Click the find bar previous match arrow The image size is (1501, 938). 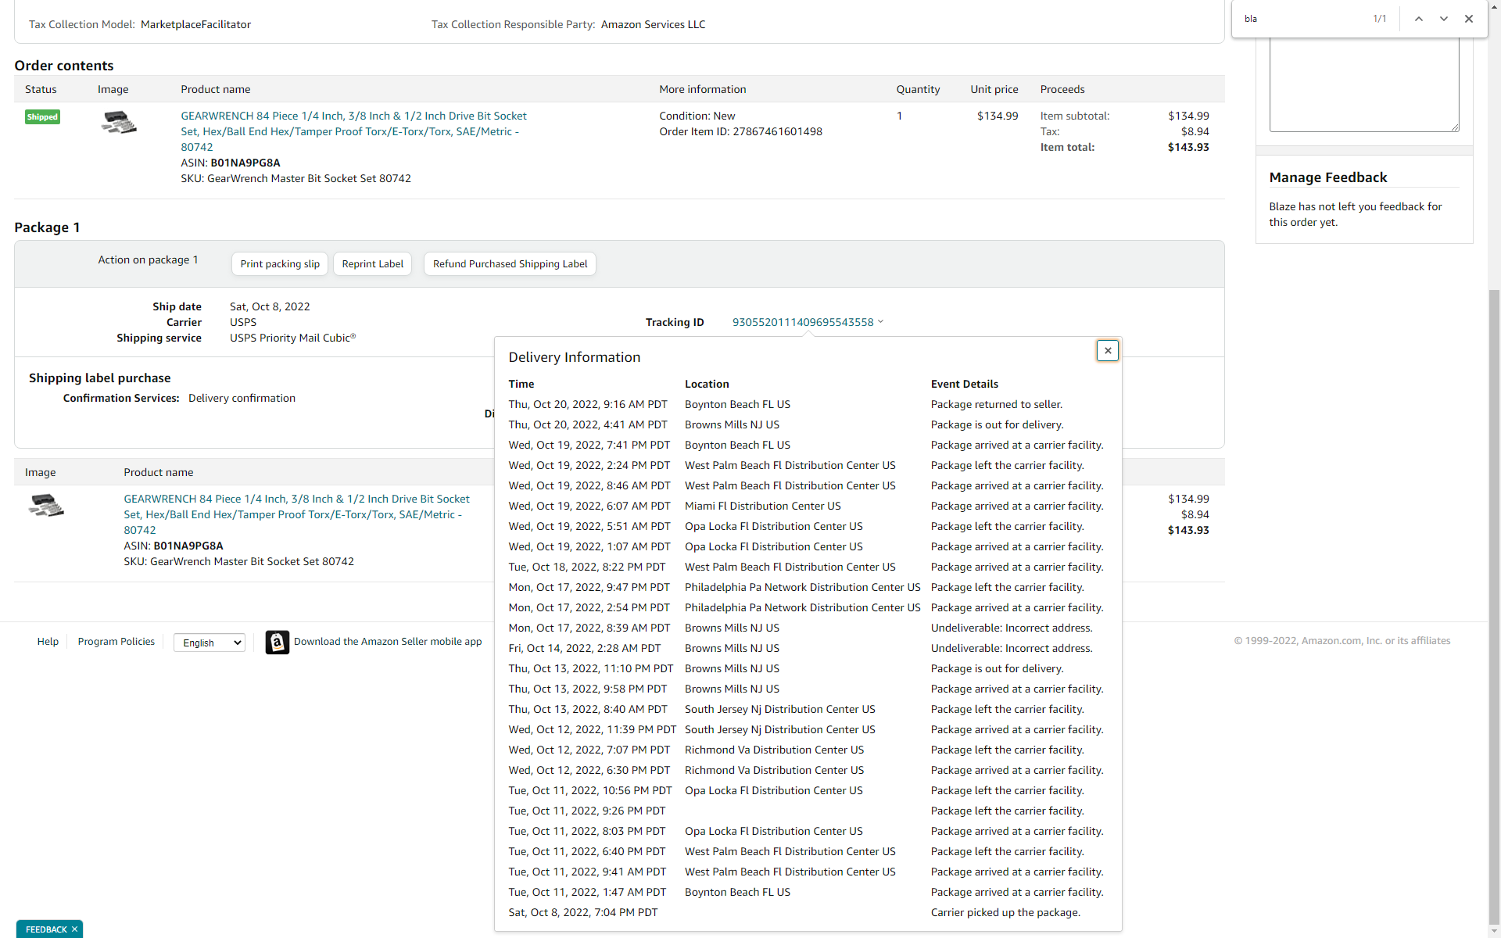tap(1418, 19)
